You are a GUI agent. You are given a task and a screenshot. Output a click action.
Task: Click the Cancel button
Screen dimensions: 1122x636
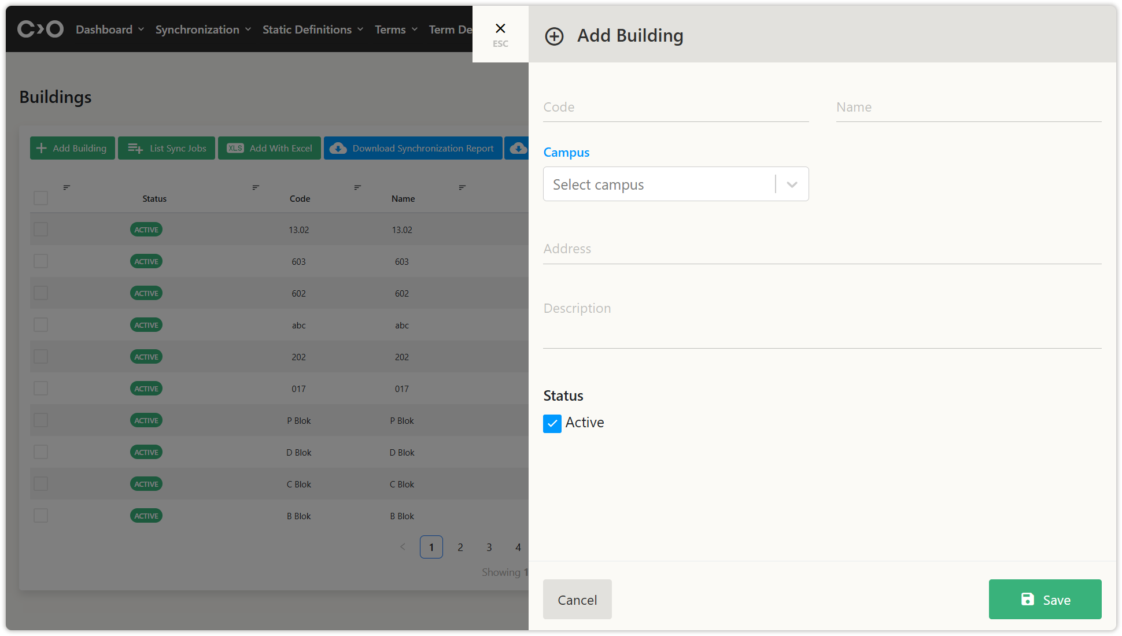pos(577,600)
